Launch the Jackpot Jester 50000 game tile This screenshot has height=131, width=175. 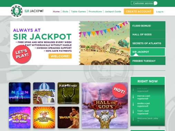(44, 117)
